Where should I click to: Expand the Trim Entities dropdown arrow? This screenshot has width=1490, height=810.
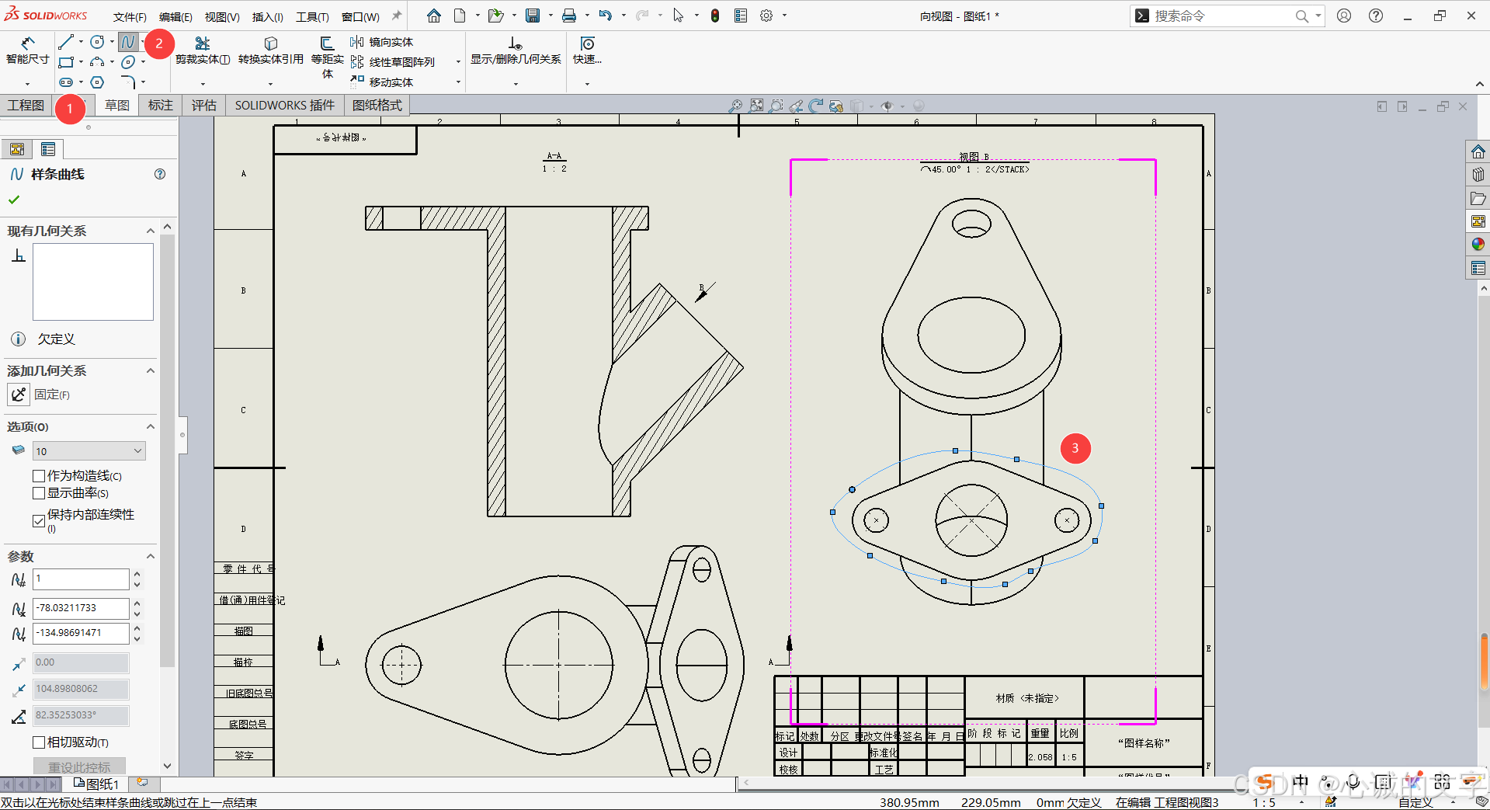tap(203, 84)
